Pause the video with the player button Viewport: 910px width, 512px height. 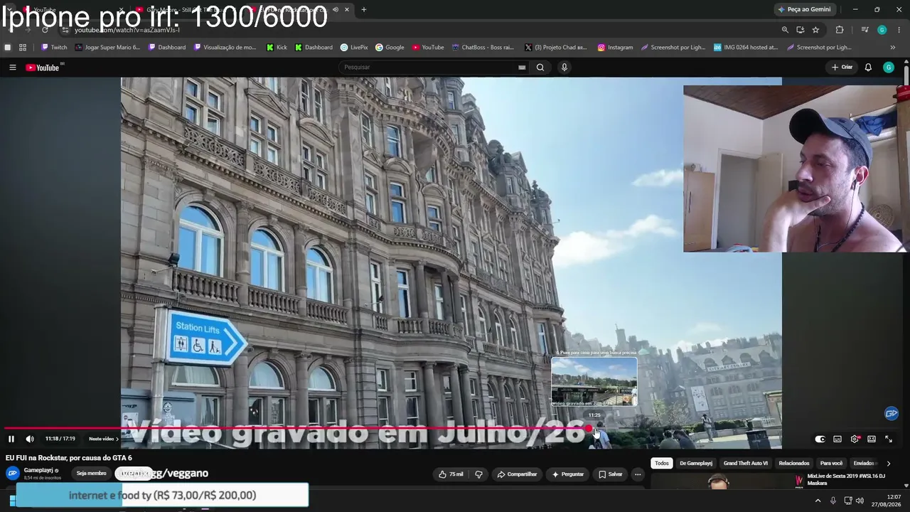pos(11,439)
